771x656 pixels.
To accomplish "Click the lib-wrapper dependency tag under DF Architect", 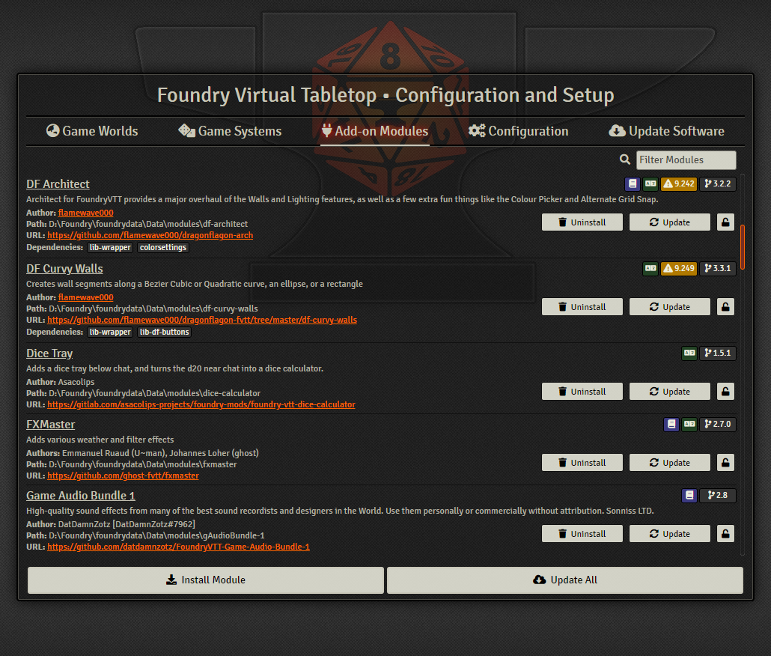I will tap(110, 247).
